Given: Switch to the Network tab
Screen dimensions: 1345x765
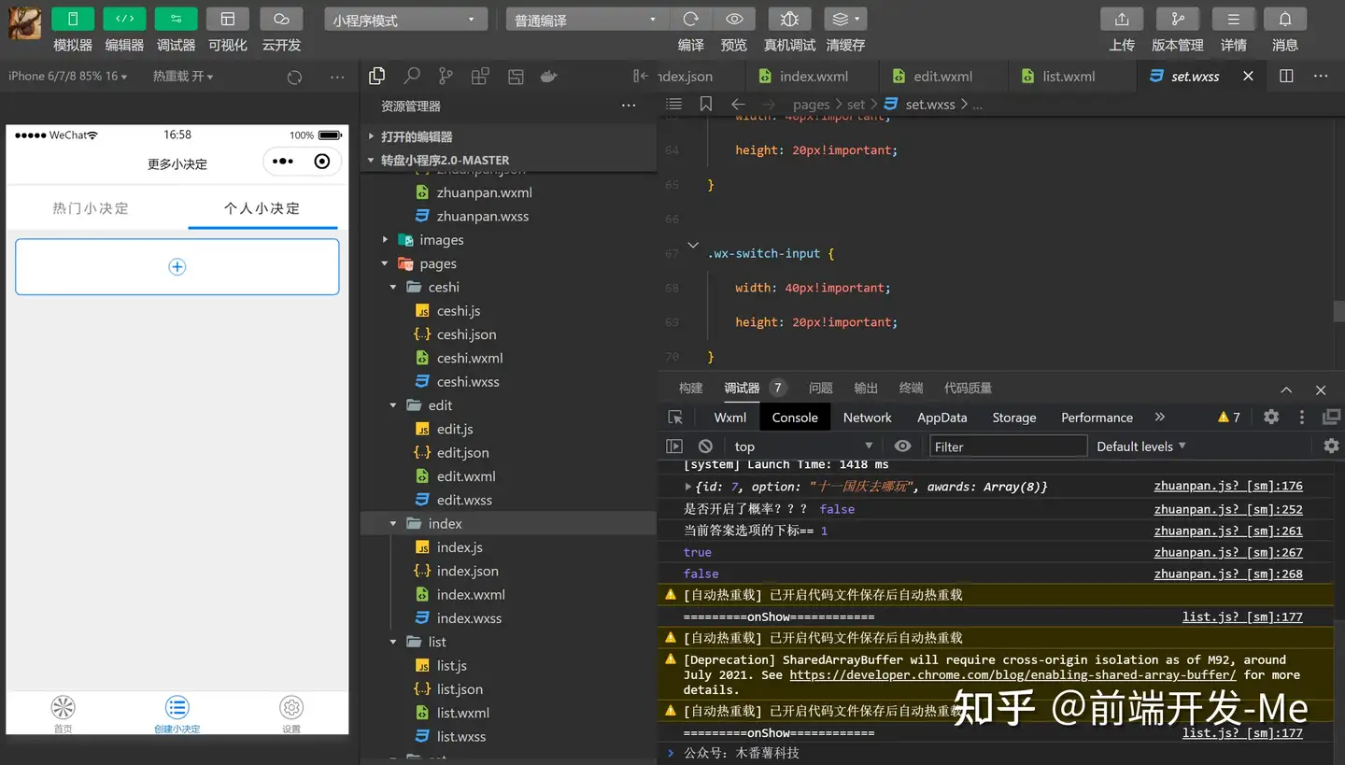Looking at the screenshot, I should 867,418.
